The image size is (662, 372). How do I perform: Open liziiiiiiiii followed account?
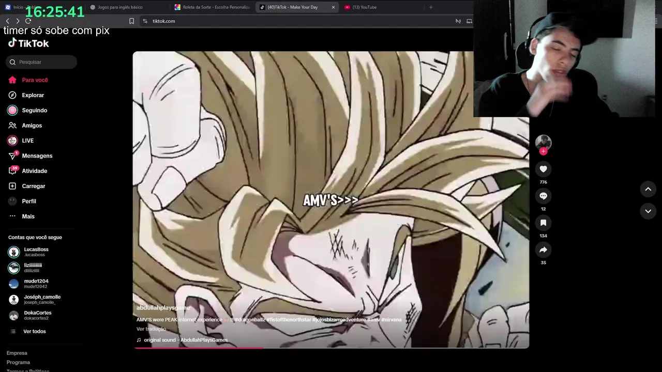tap(26, 268)
